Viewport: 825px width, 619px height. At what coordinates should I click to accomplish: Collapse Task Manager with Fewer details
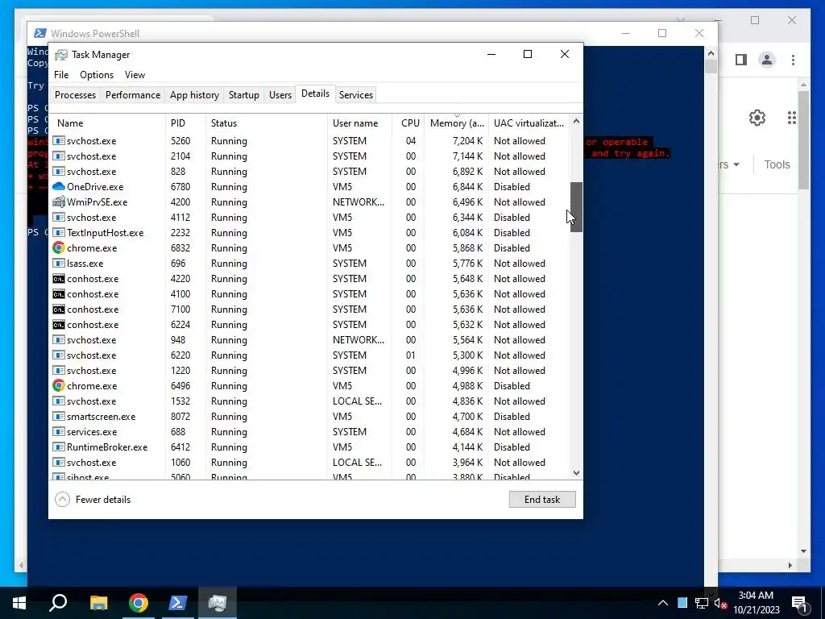(93, 500)
